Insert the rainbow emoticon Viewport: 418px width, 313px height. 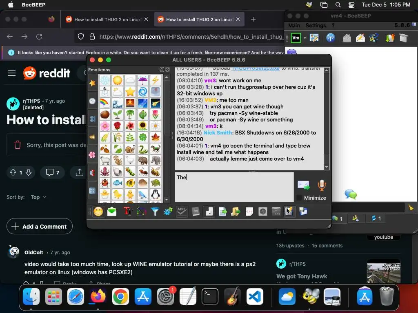(105, 103)
